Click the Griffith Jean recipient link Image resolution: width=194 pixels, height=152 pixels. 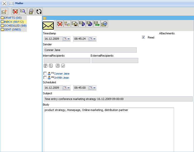point(61,78)
